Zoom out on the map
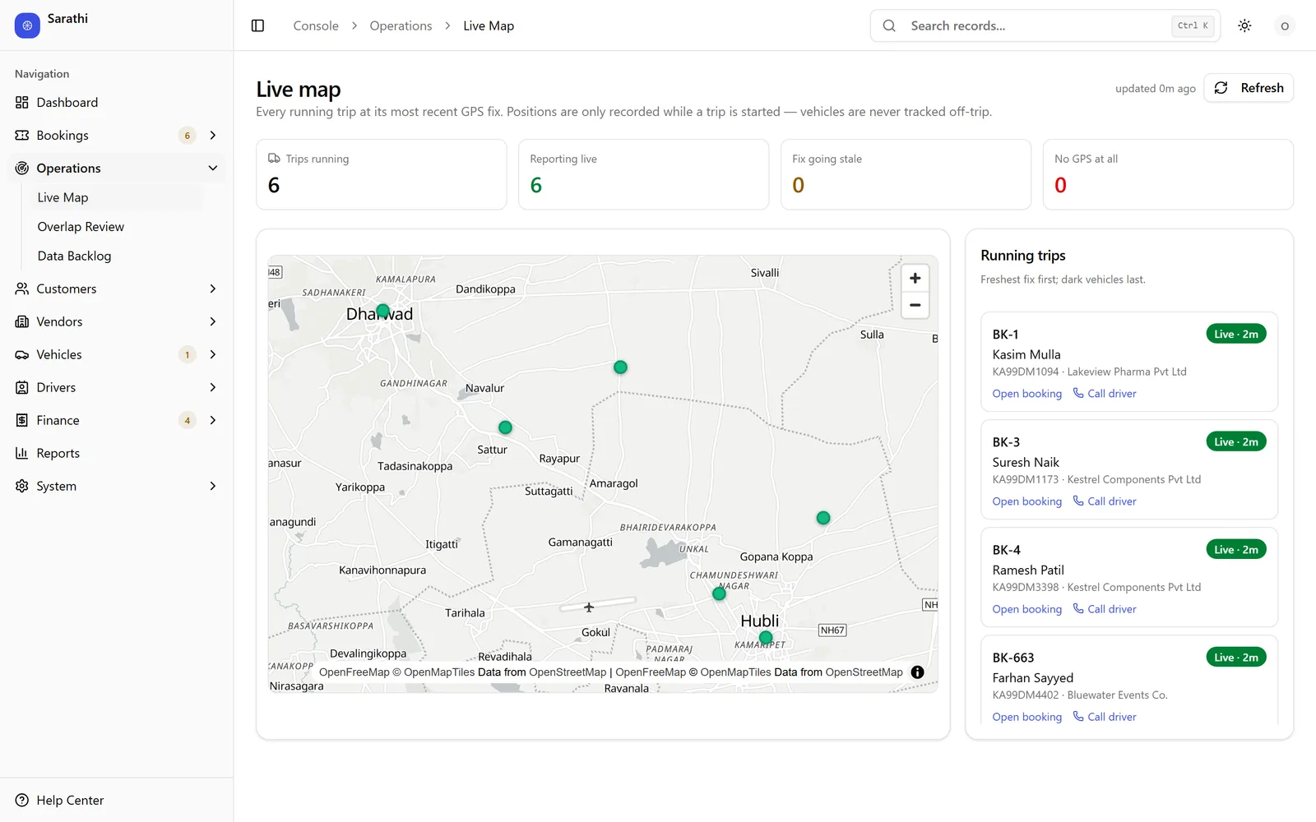The height and width of the screenshot is (822, 1316). click(x=915, y=305)
